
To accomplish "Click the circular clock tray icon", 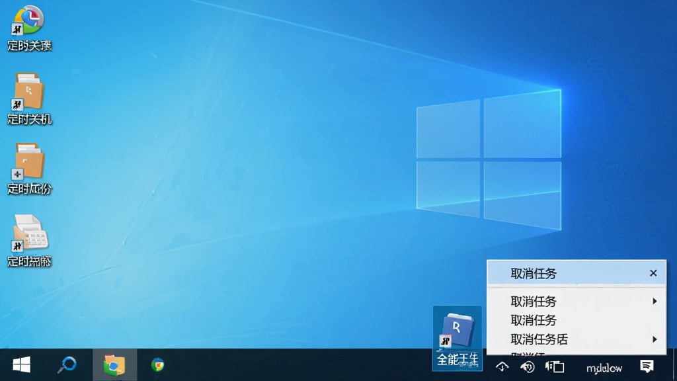I will click(x=527, y=367).
